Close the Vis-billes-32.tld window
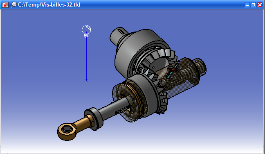This screenshot has height=154, width=265. tap(260, 5)
